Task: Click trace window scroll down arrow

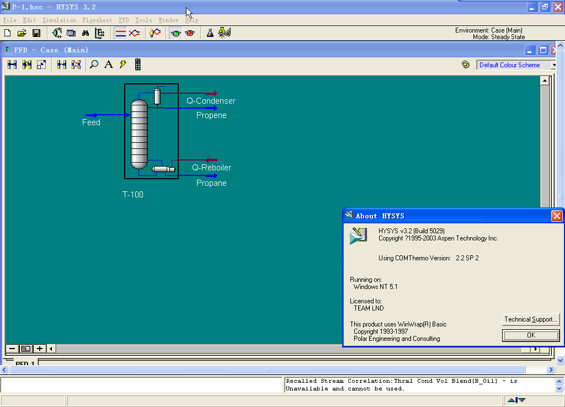Action: pos(559,389)
